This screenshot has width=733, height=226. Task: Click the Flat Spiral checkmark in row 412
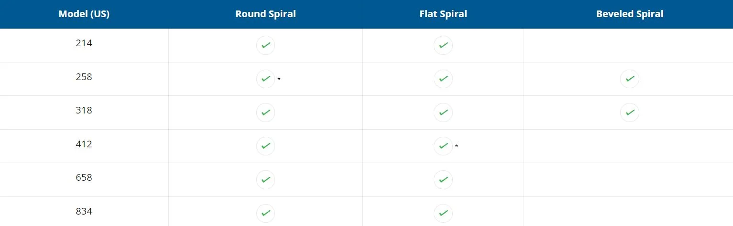pyautogui.click(x=443, y=146)
